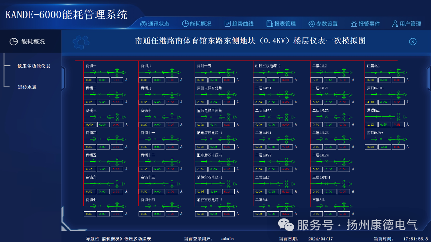431x242 pixels.
Task: Open the 报表管理 report management module
Action: (281, 24)
